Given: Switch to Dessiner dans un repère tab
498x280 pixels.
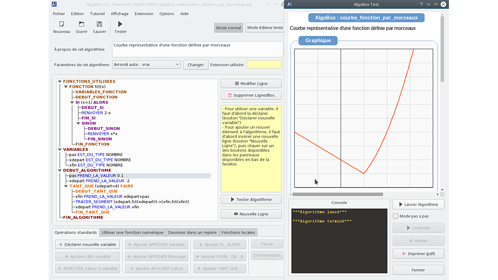Looking at the screenshot, I should (192, 233).
